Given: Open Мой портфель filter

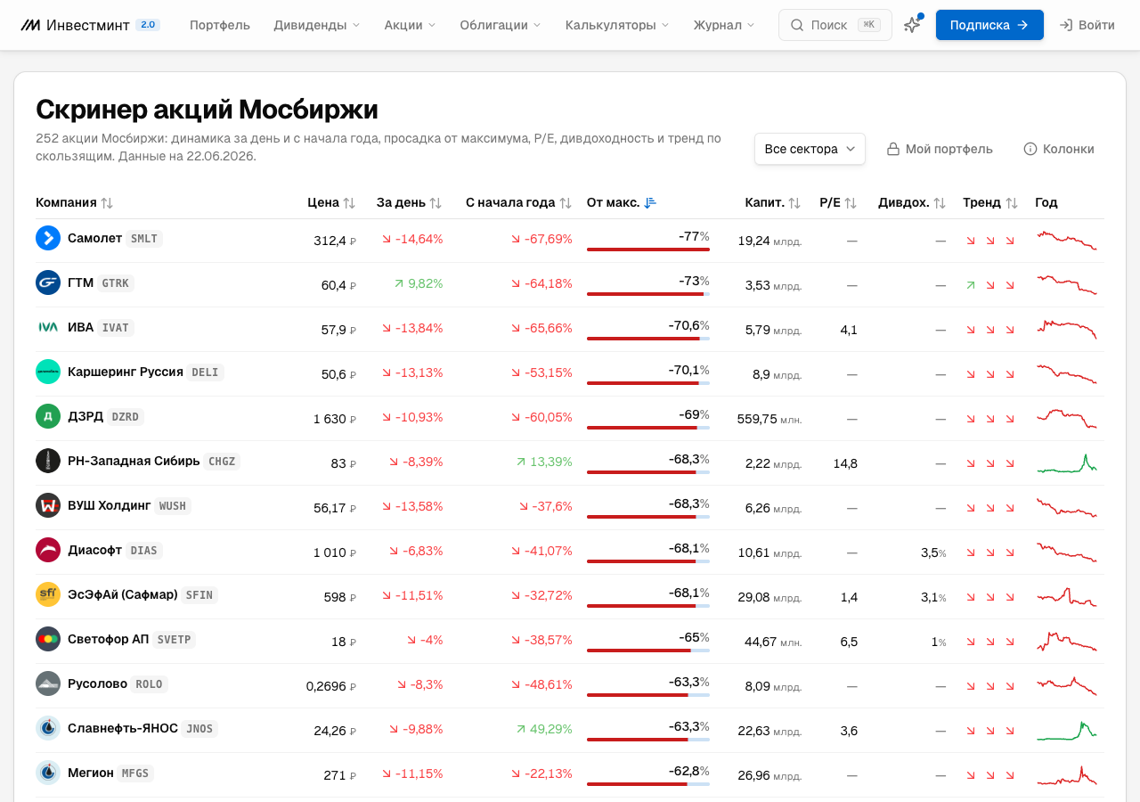Looking at the screenshot, I should 940,149.
